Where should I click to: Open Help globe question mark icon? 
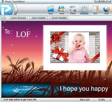coord(107,9)
